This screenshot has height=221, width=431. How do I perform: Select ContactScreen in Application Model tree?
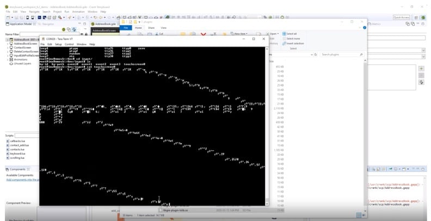coord(22,47)
